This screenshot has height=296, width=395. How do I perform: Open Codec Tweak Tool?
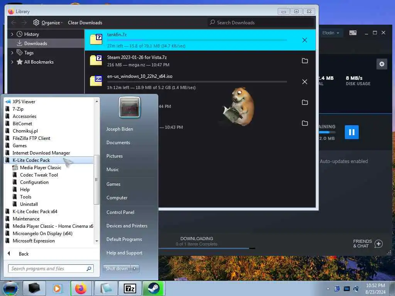click(x=39, y=175)
